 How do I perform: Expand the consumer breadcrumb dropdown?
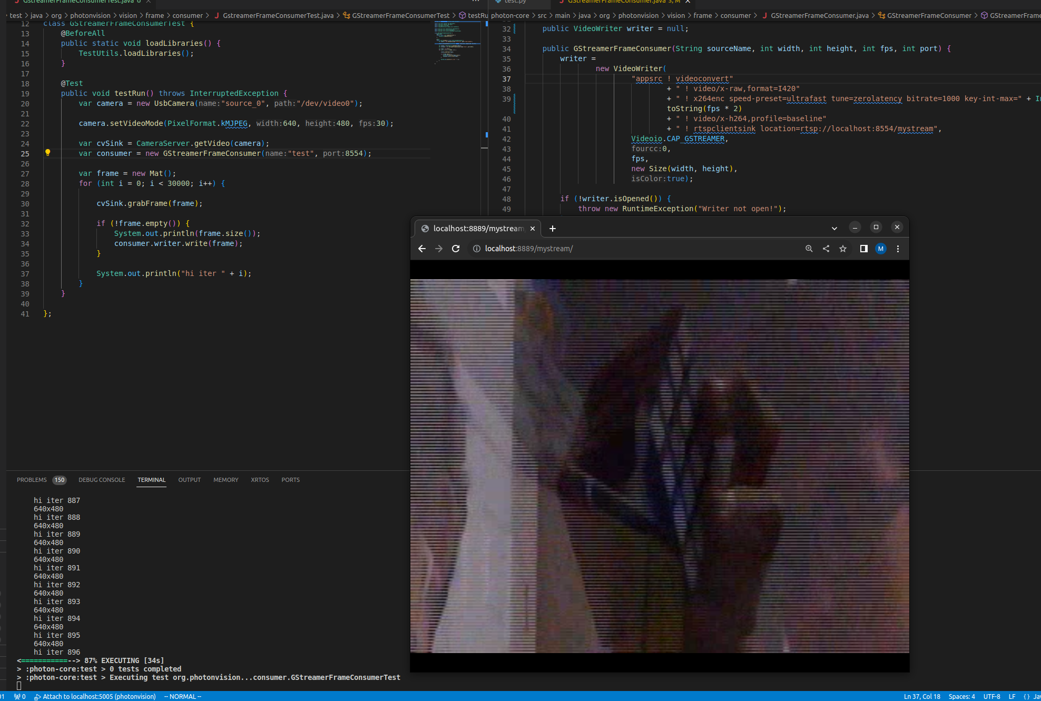click(188, 15)
